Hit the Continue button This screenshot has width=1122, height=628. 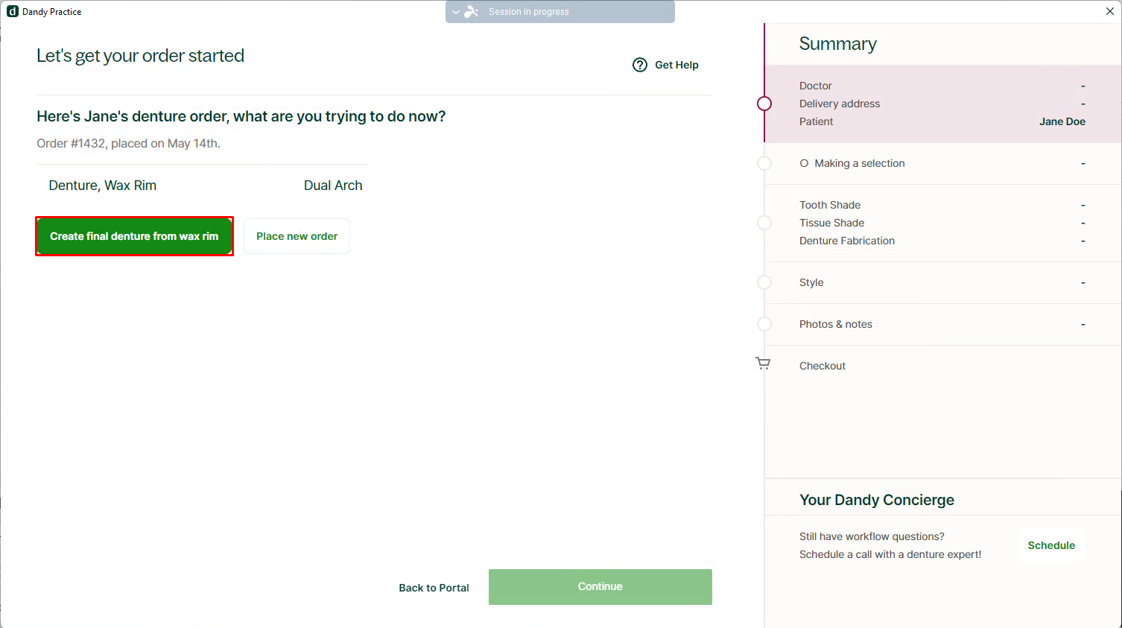pos(600,587)
